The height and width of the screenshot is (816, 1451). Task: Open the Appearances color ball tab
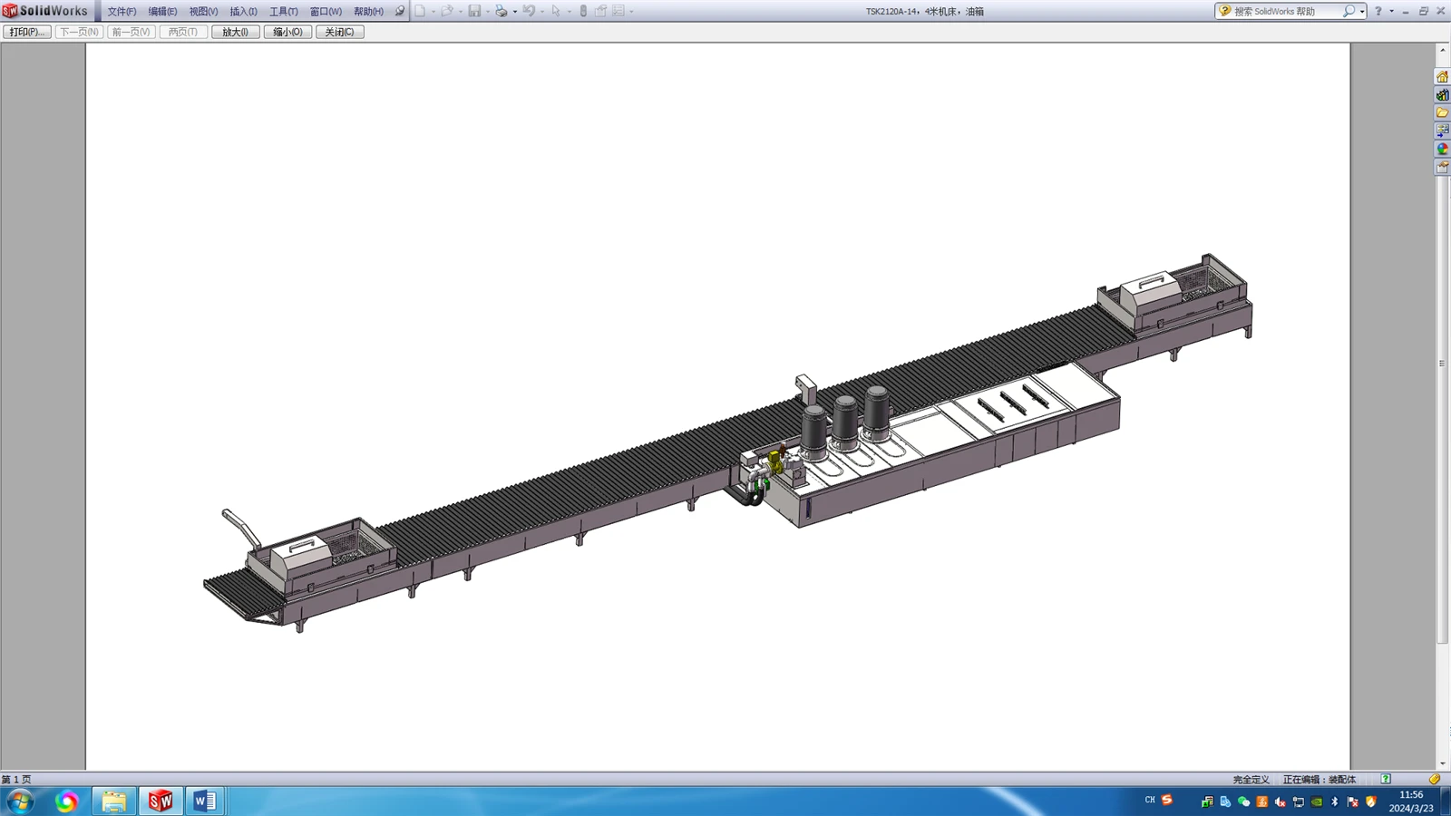point(1442,149)
